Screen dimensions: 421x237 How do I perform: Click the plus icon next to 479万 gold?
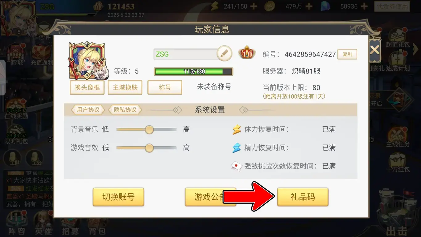[309, 6]
